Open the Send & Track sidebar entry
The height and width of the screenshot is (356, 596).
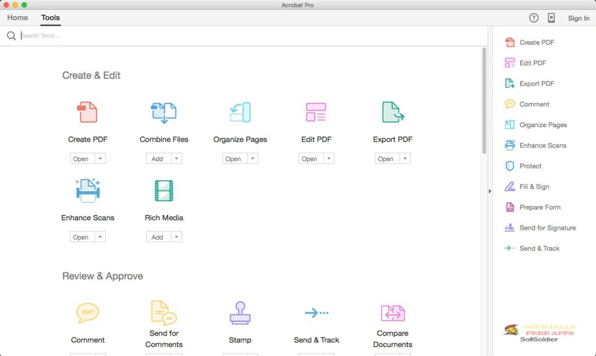[x=536, y=248]
